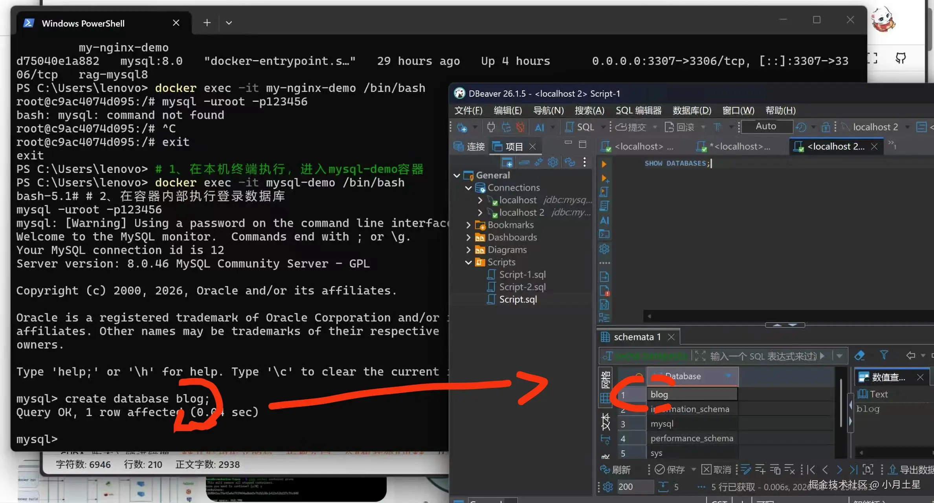
Task: Open the SQL terminal console icon
Action: [604, 234]
